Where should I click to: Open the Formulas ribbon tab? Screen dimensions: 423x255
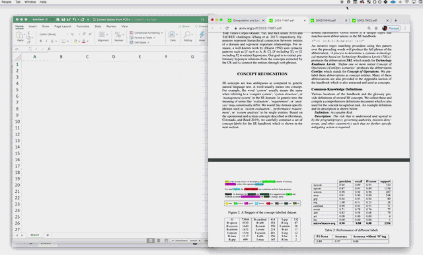click(x=83, y=26)
